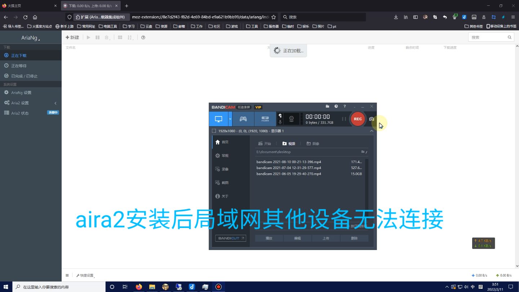
Task: Click the 编辑 button
Action: (x=297, y=238)
